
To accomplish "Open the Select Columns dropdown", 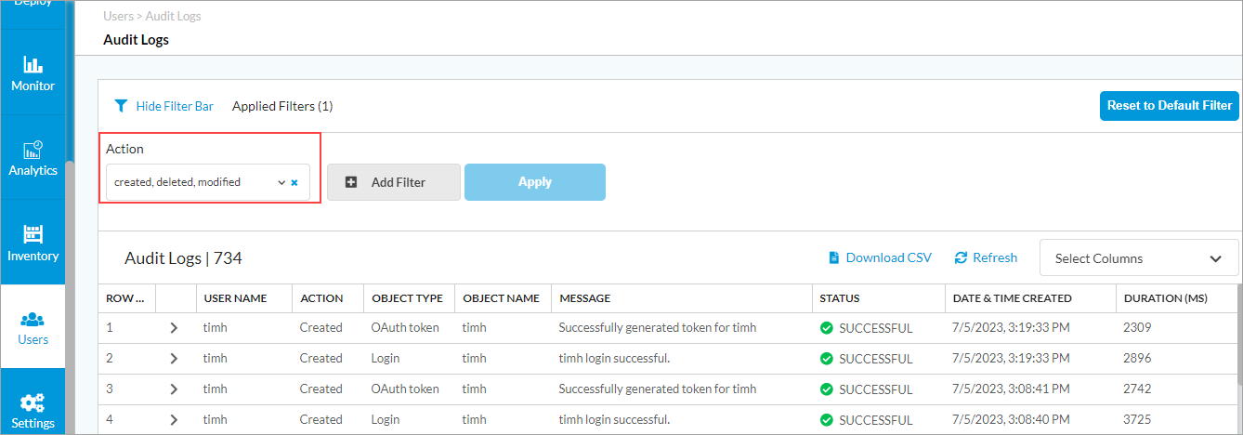I will click(1138, 258).
